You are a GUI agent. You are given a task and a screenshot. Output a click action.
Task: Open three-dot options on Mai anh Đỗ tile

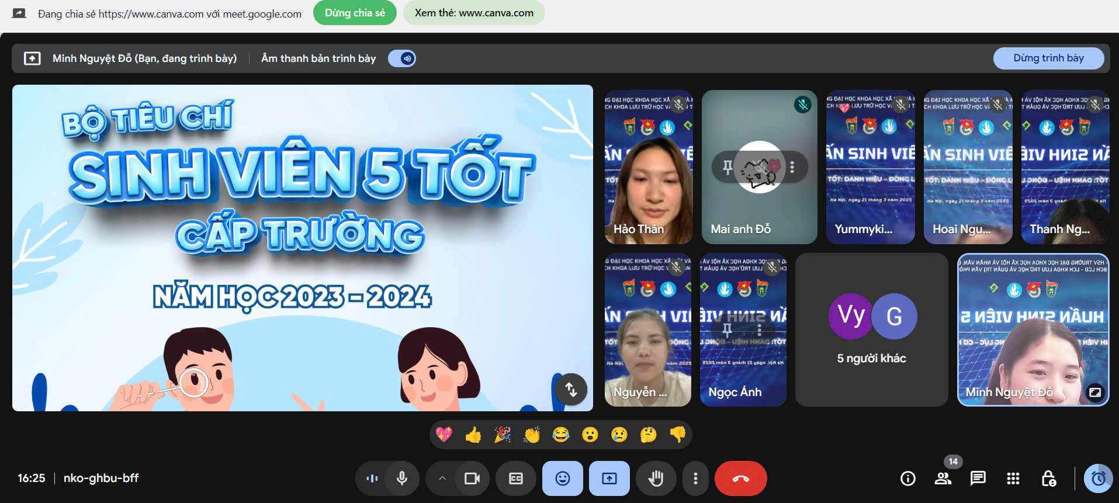792,167
